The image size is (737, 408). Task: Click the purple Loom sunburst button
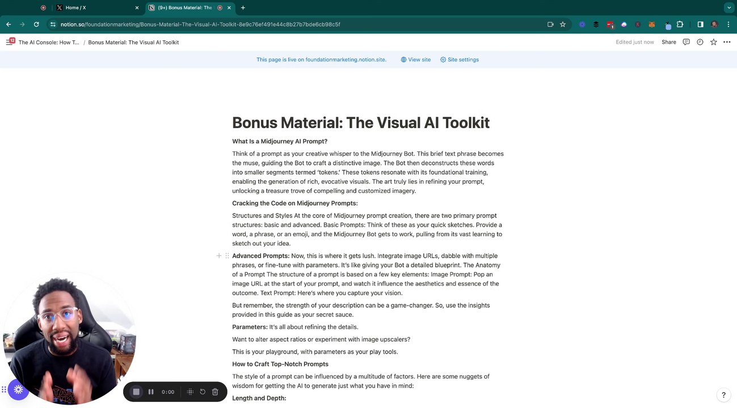(18, 389)
